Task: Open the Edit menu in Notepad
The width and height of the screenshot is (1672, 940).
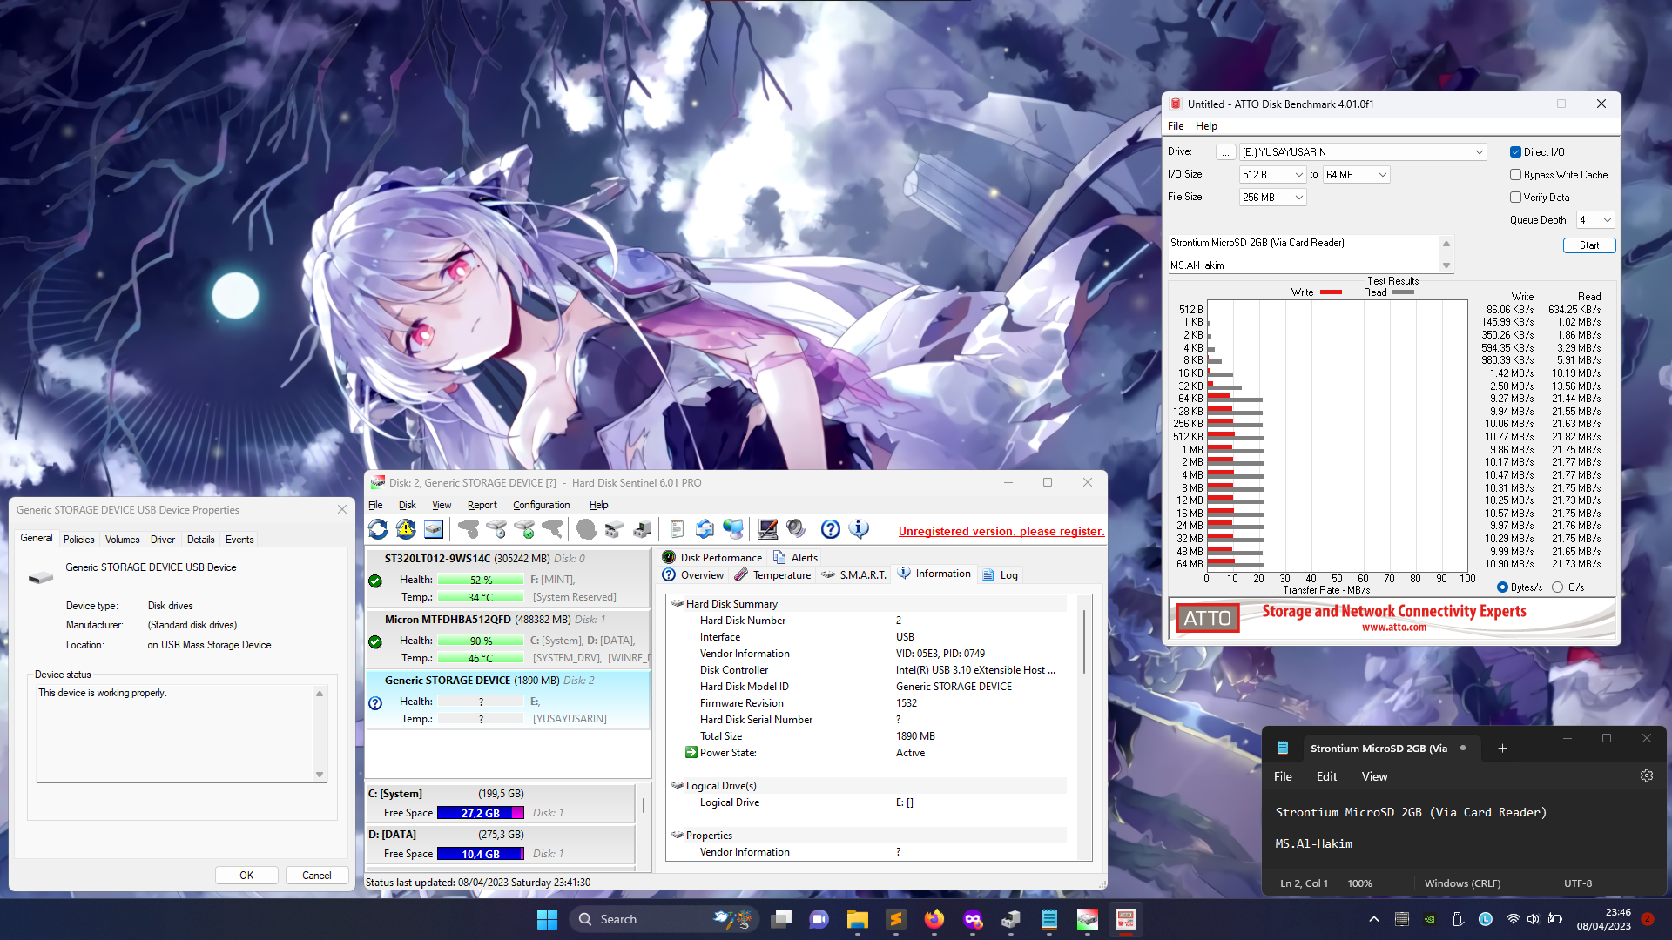Action: (x=1326, y=776)
